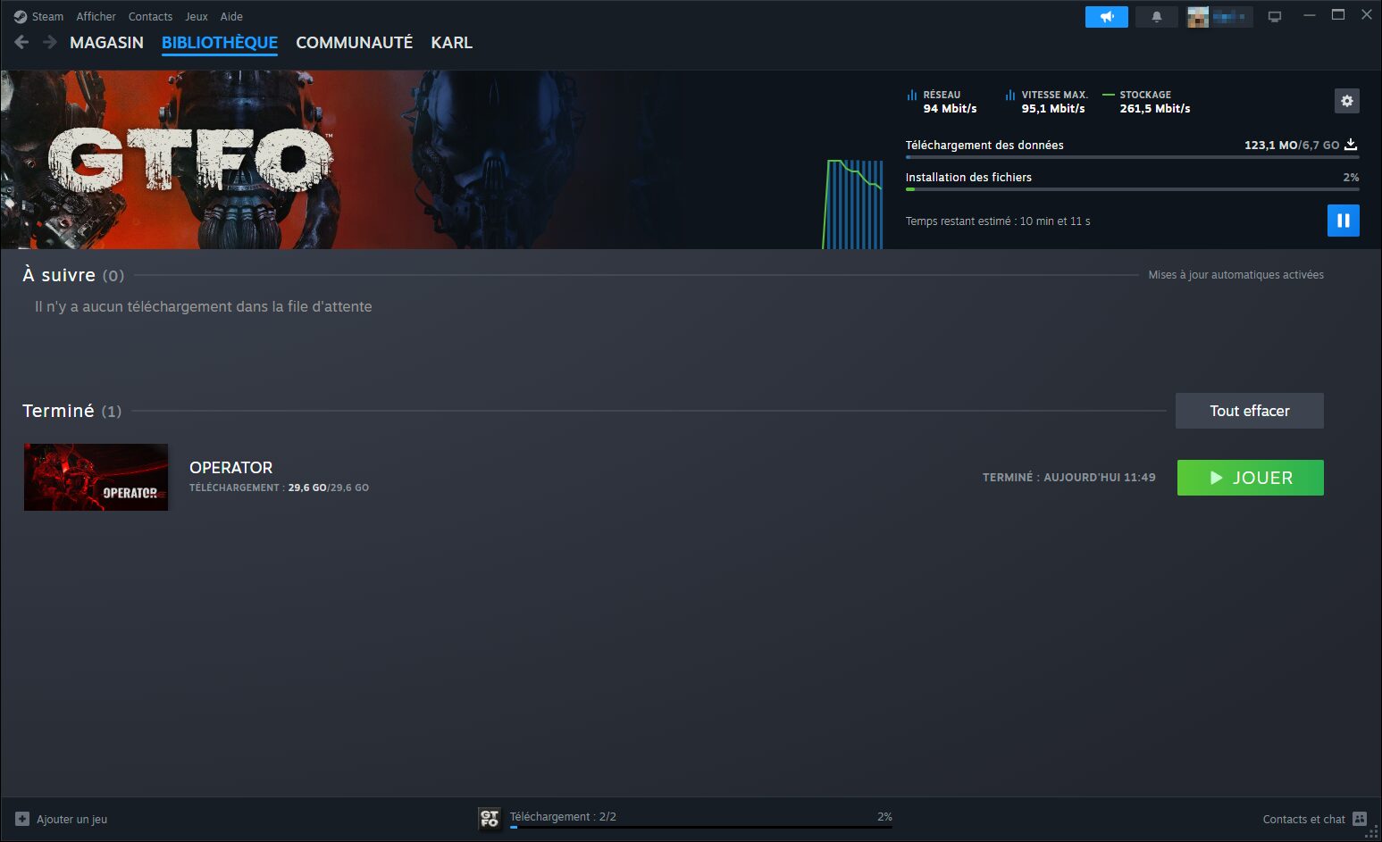Pause the GTFO download

pos(1344,221)
